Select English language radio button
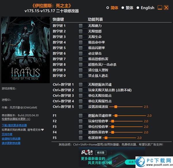 pyautogui.click(x=138, y=8)
